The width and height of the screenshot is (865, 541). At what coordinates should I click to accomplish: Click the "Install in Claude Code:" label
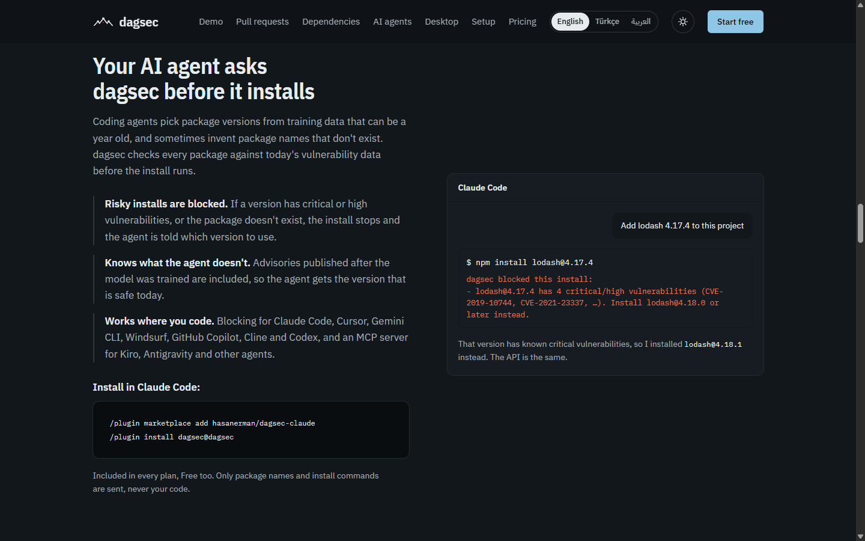click(x=147, y=387)
